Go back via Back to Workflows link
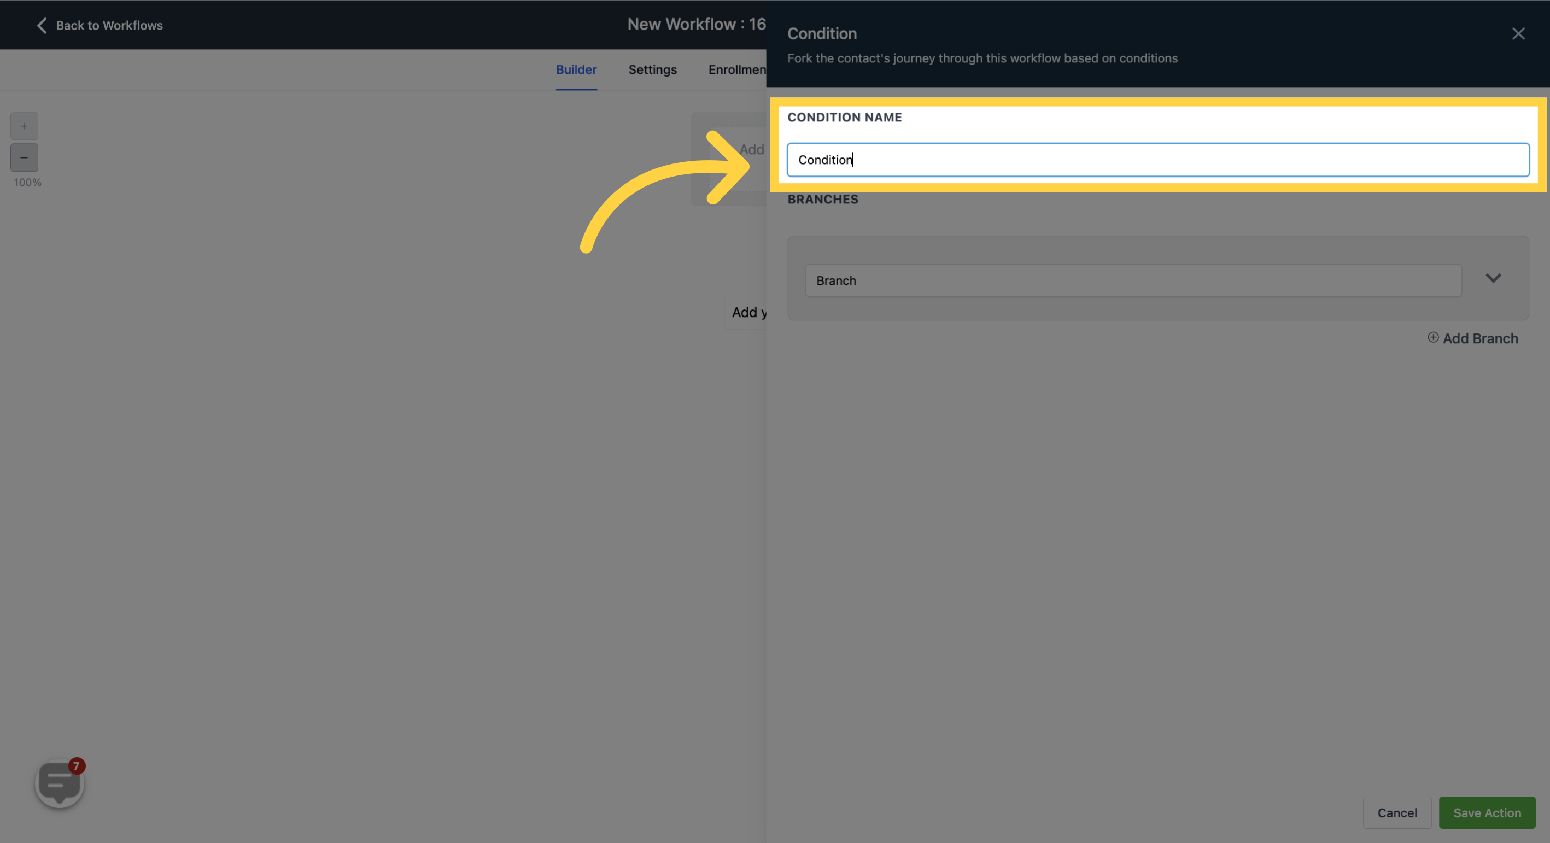Image resolution: width=1550 pixels, height=843 pixels. pyautogui.click(x=109, y=25)
